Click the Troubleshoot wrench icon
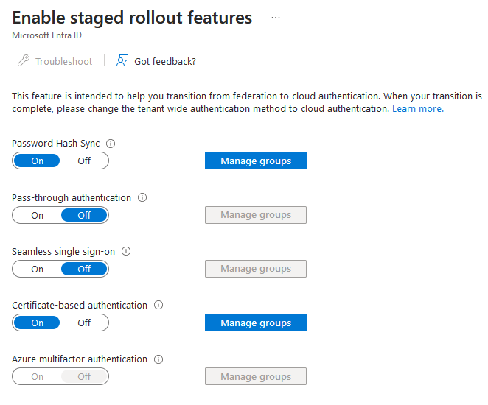488x405 pixels. [24, 61]
